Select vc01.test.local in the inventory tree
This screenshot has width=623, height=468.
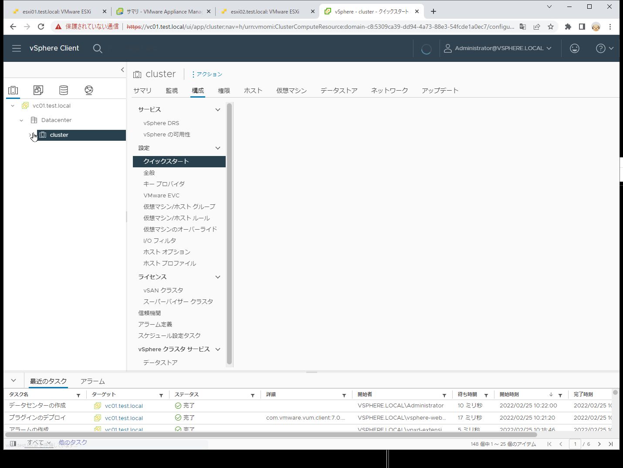tap(51, 106)
